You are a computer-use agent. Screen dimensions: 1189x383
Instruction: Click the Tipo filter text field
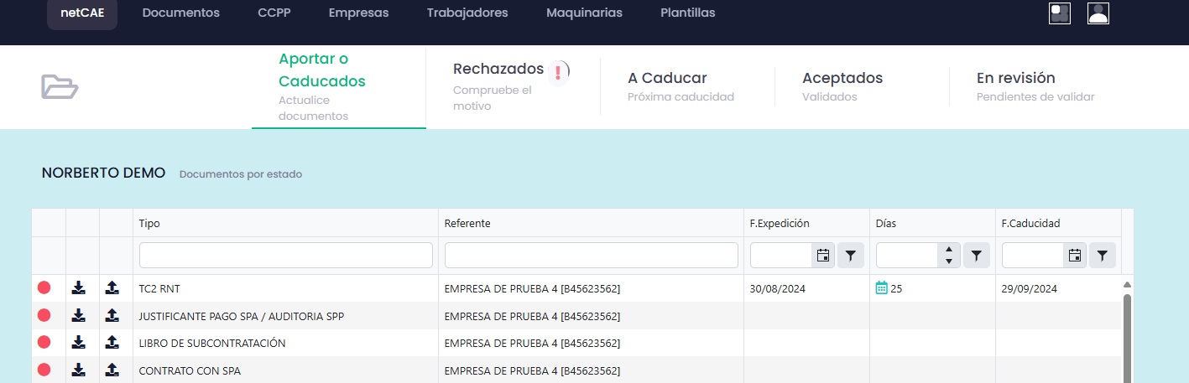pyautogui.click(x=285, y=256)
